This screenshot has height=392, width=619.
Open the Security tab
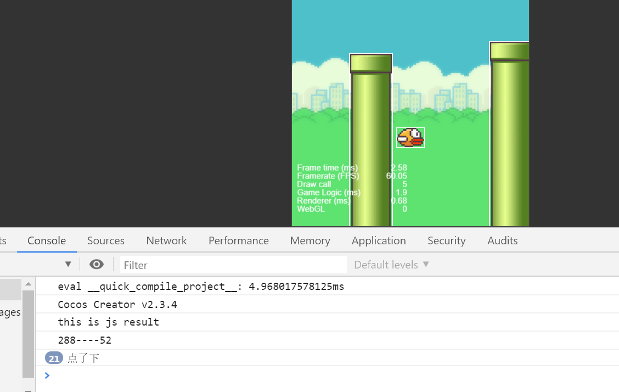[x=447, y=240]
